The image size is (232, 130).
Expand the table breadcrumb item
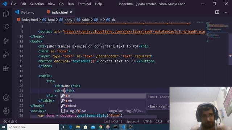click(86, 20)
